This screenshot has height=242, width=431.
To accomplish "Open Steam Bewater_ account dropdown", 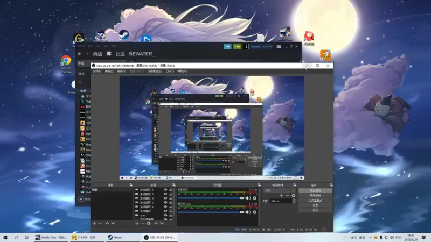I will (261, 47).
